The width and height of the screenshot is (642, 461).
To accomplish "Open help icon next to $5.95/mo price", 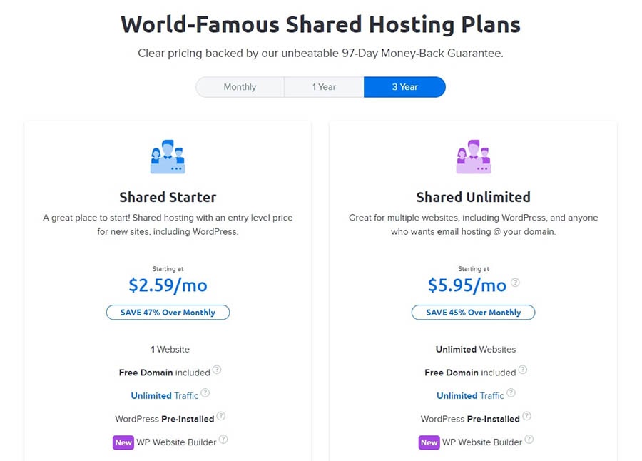I will pos(516,283).
